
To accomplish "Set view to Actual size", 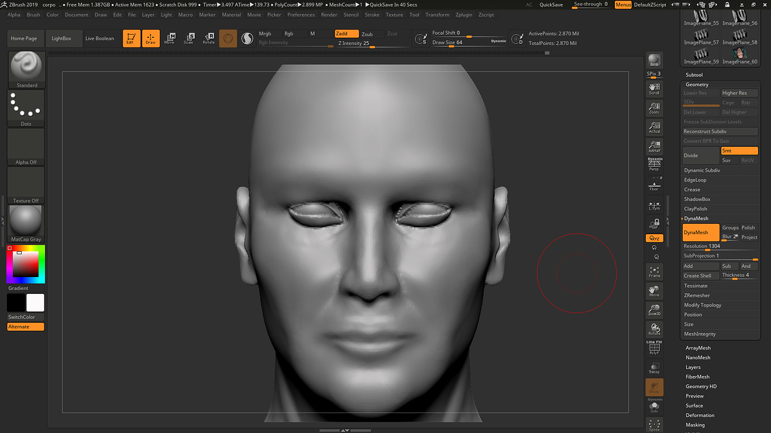I will 654,127.
